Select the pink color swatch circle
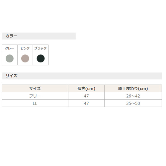The width and height of the screenshot is (166, 166). coord(25,58)
